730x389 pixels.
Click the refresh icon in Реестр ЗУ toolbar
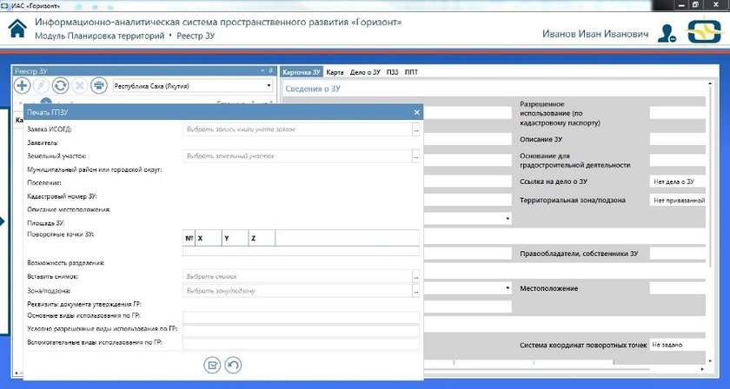click(x=61, y=85)
